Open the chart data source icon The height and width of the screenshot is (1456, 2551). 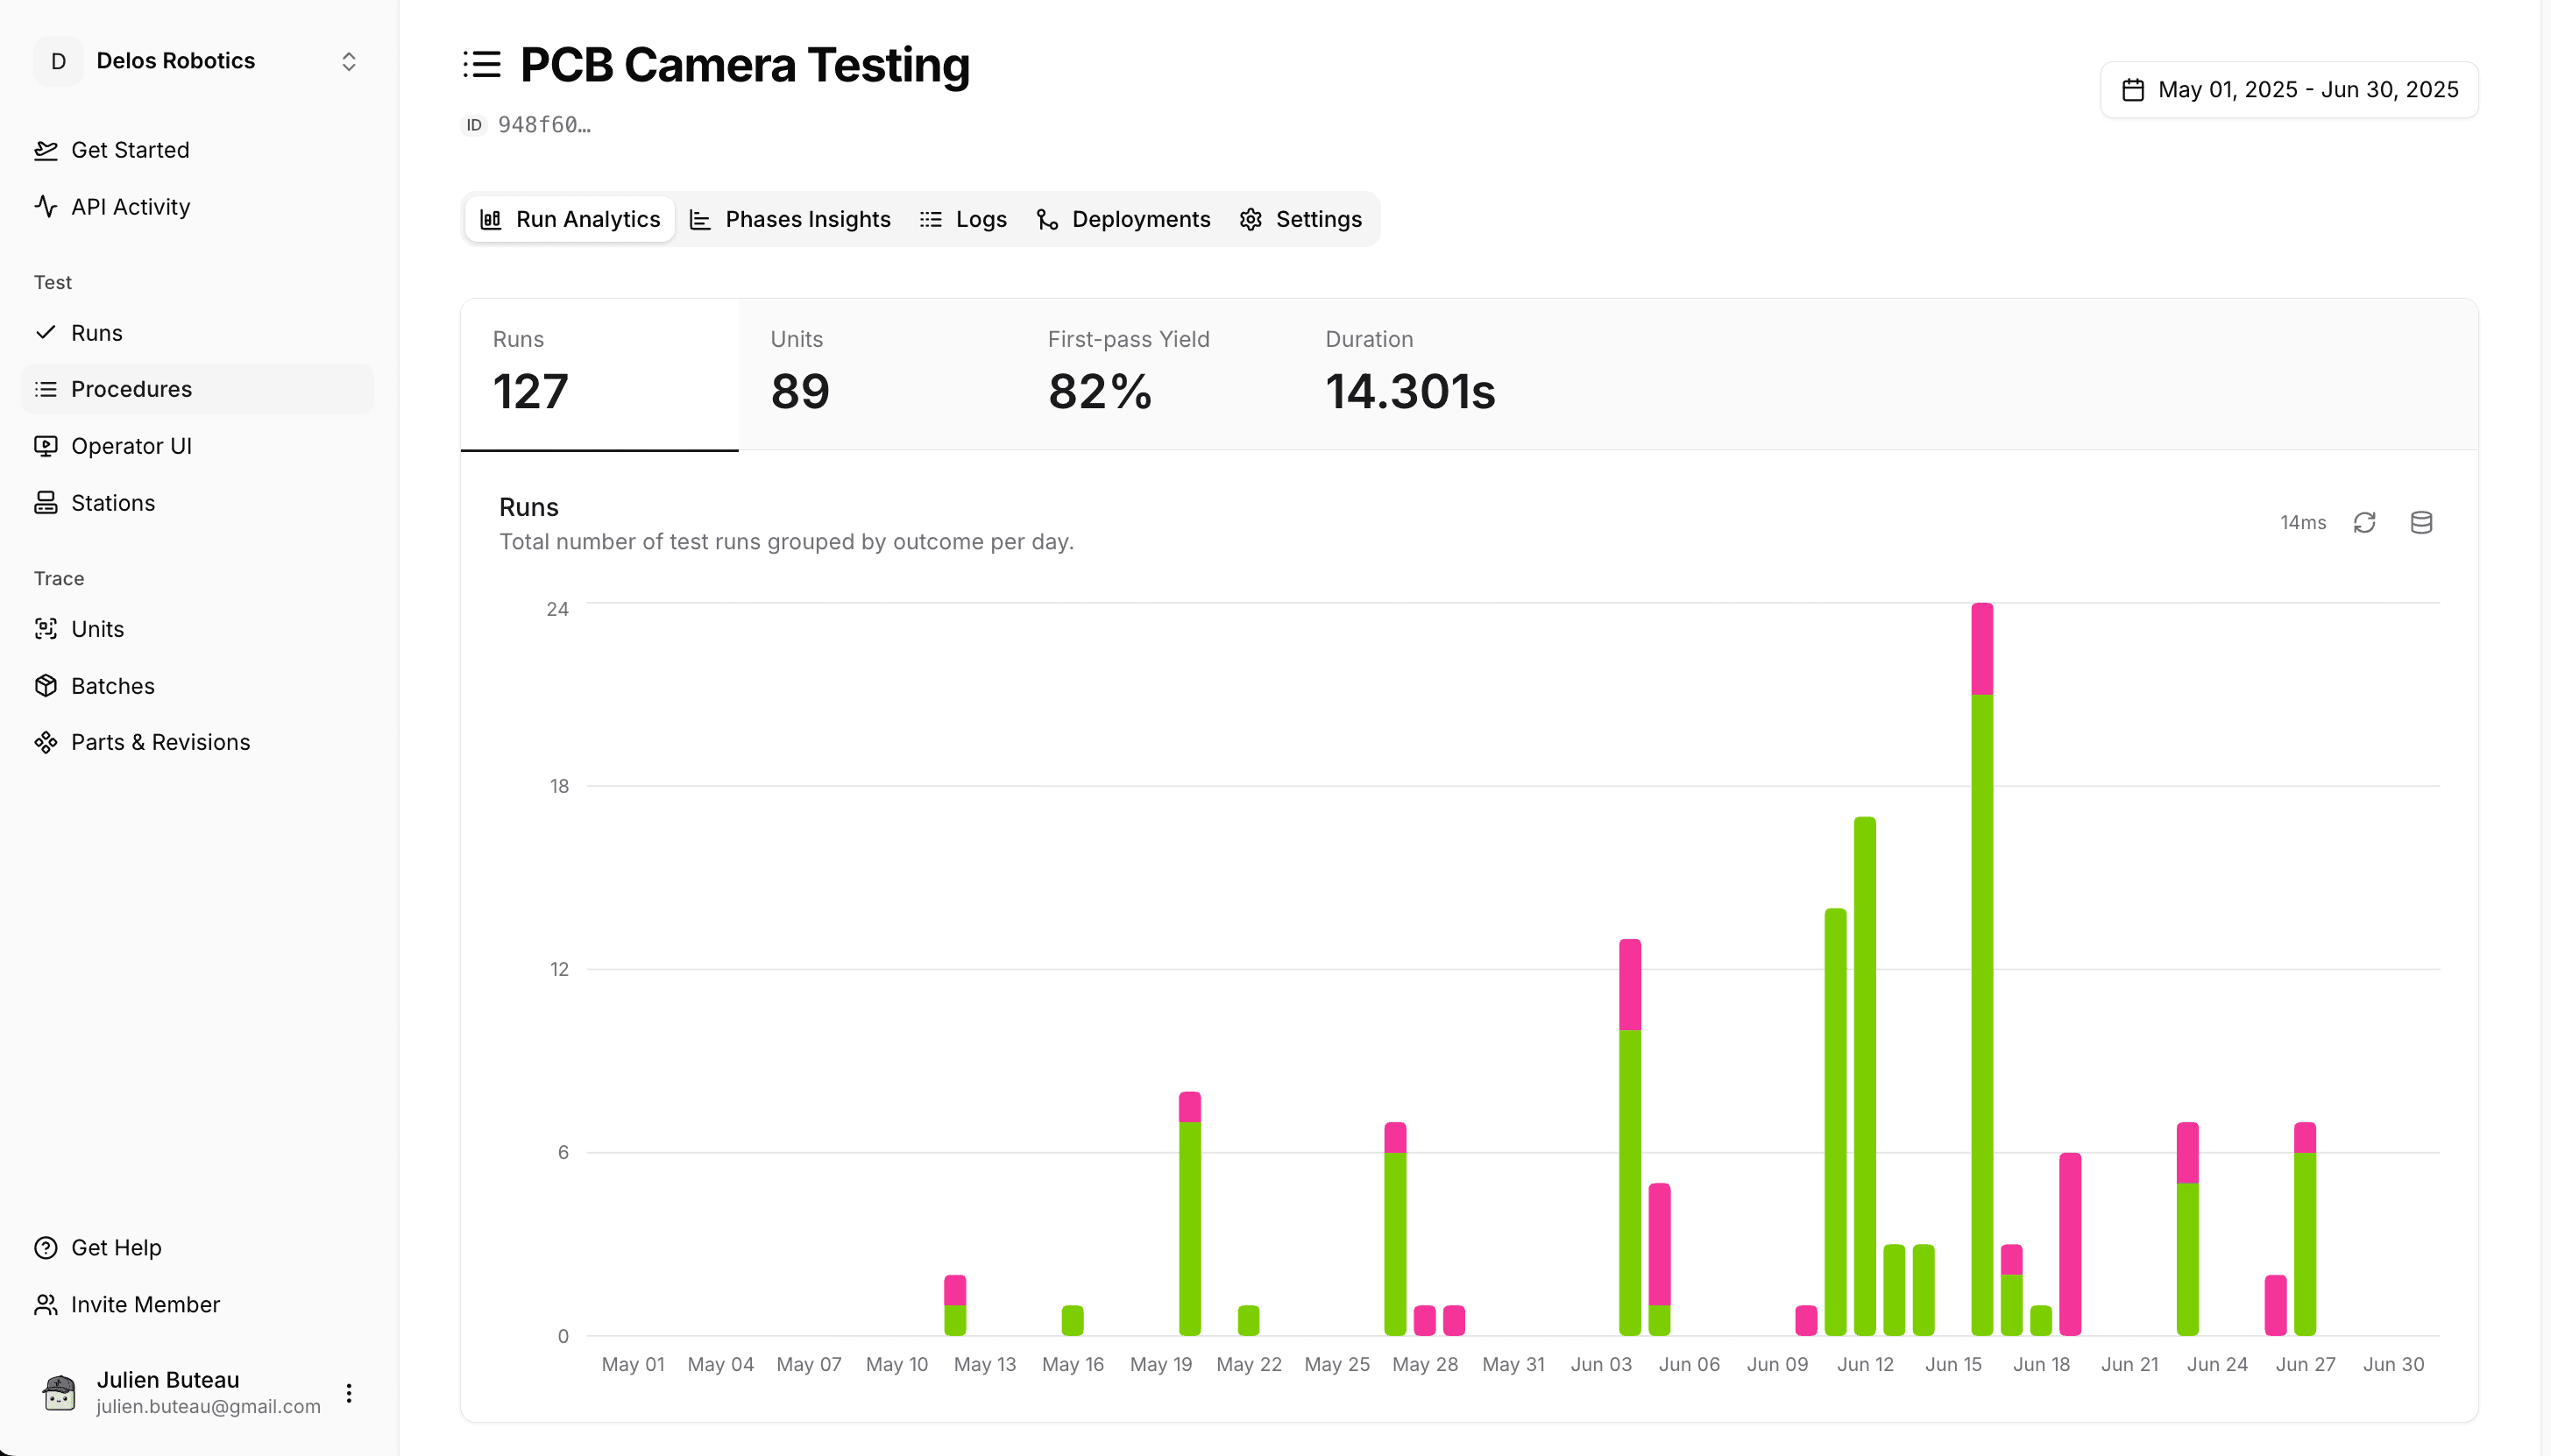[2421, 522]
